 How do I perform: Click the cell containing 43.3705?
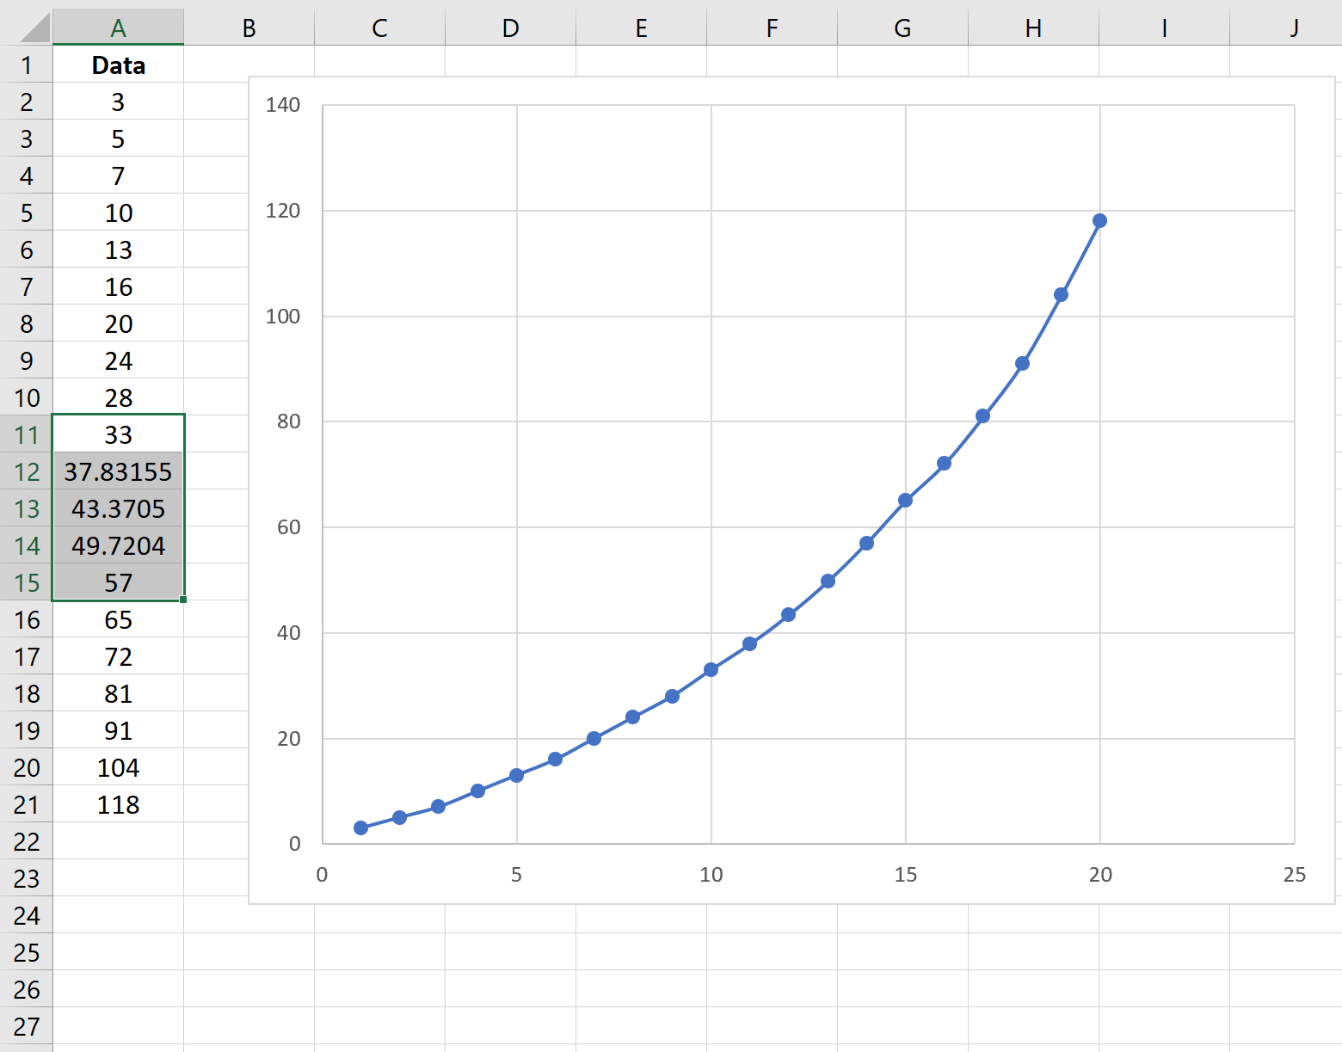click(x=118, y=508)
